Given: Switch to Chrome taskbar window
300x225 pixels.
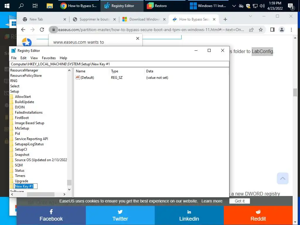Looking at the screenshot, I should pyautogui.click(x=79, y=6).
